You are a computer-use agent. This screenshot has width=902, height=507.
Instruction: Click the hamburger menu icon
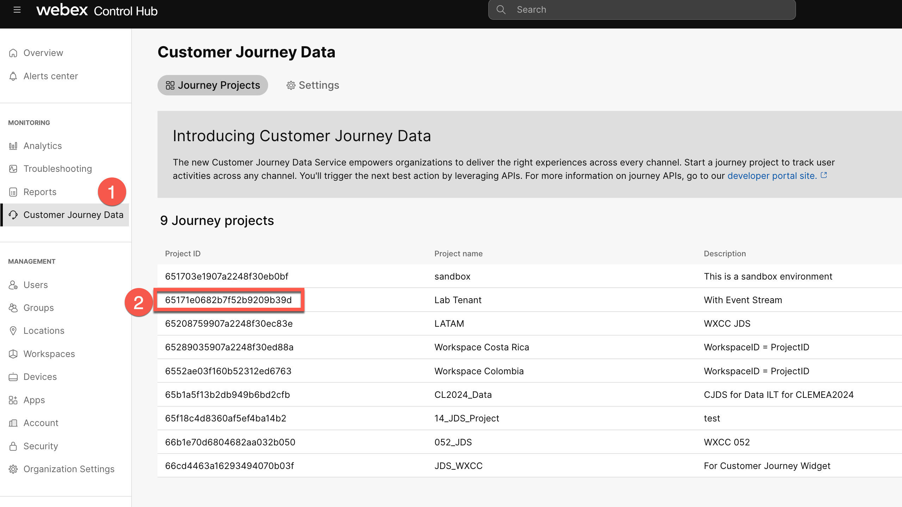pos(17,10)
